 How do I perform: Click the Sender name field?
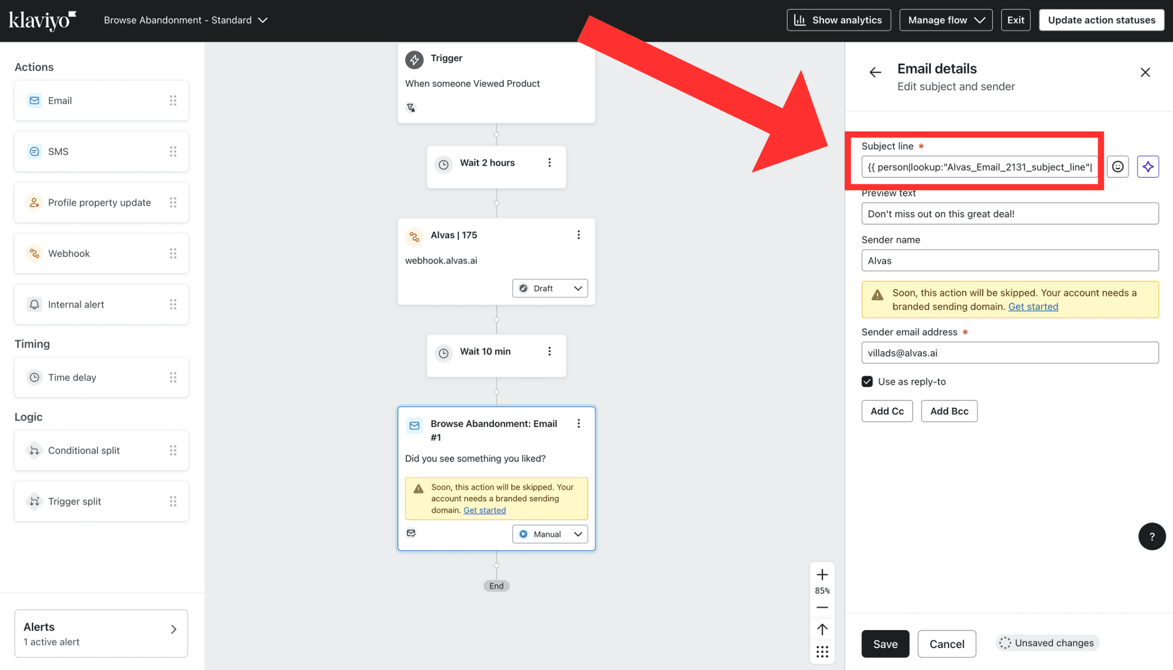point(1009,260)
